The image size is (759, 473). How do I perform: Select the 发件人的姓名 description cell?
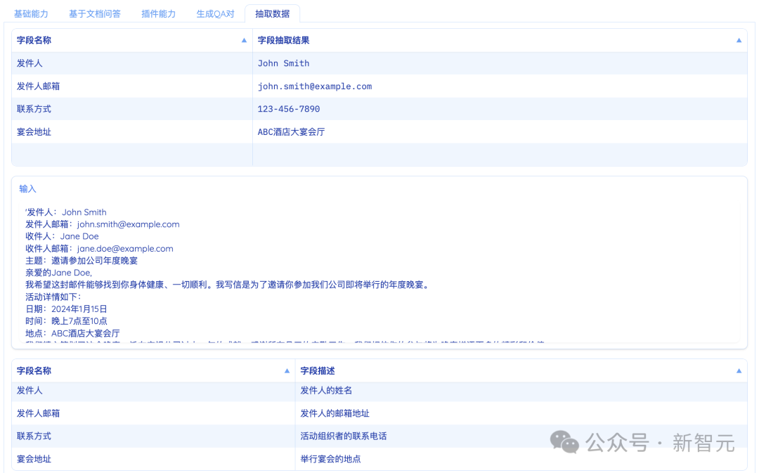point(326,391)
